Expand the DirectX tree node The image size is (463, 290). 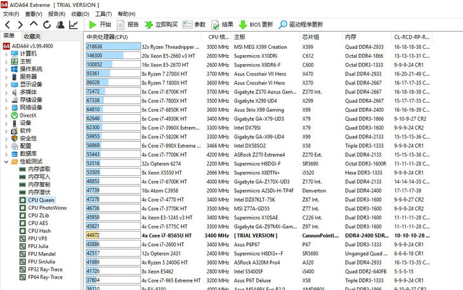click(6, 115)
